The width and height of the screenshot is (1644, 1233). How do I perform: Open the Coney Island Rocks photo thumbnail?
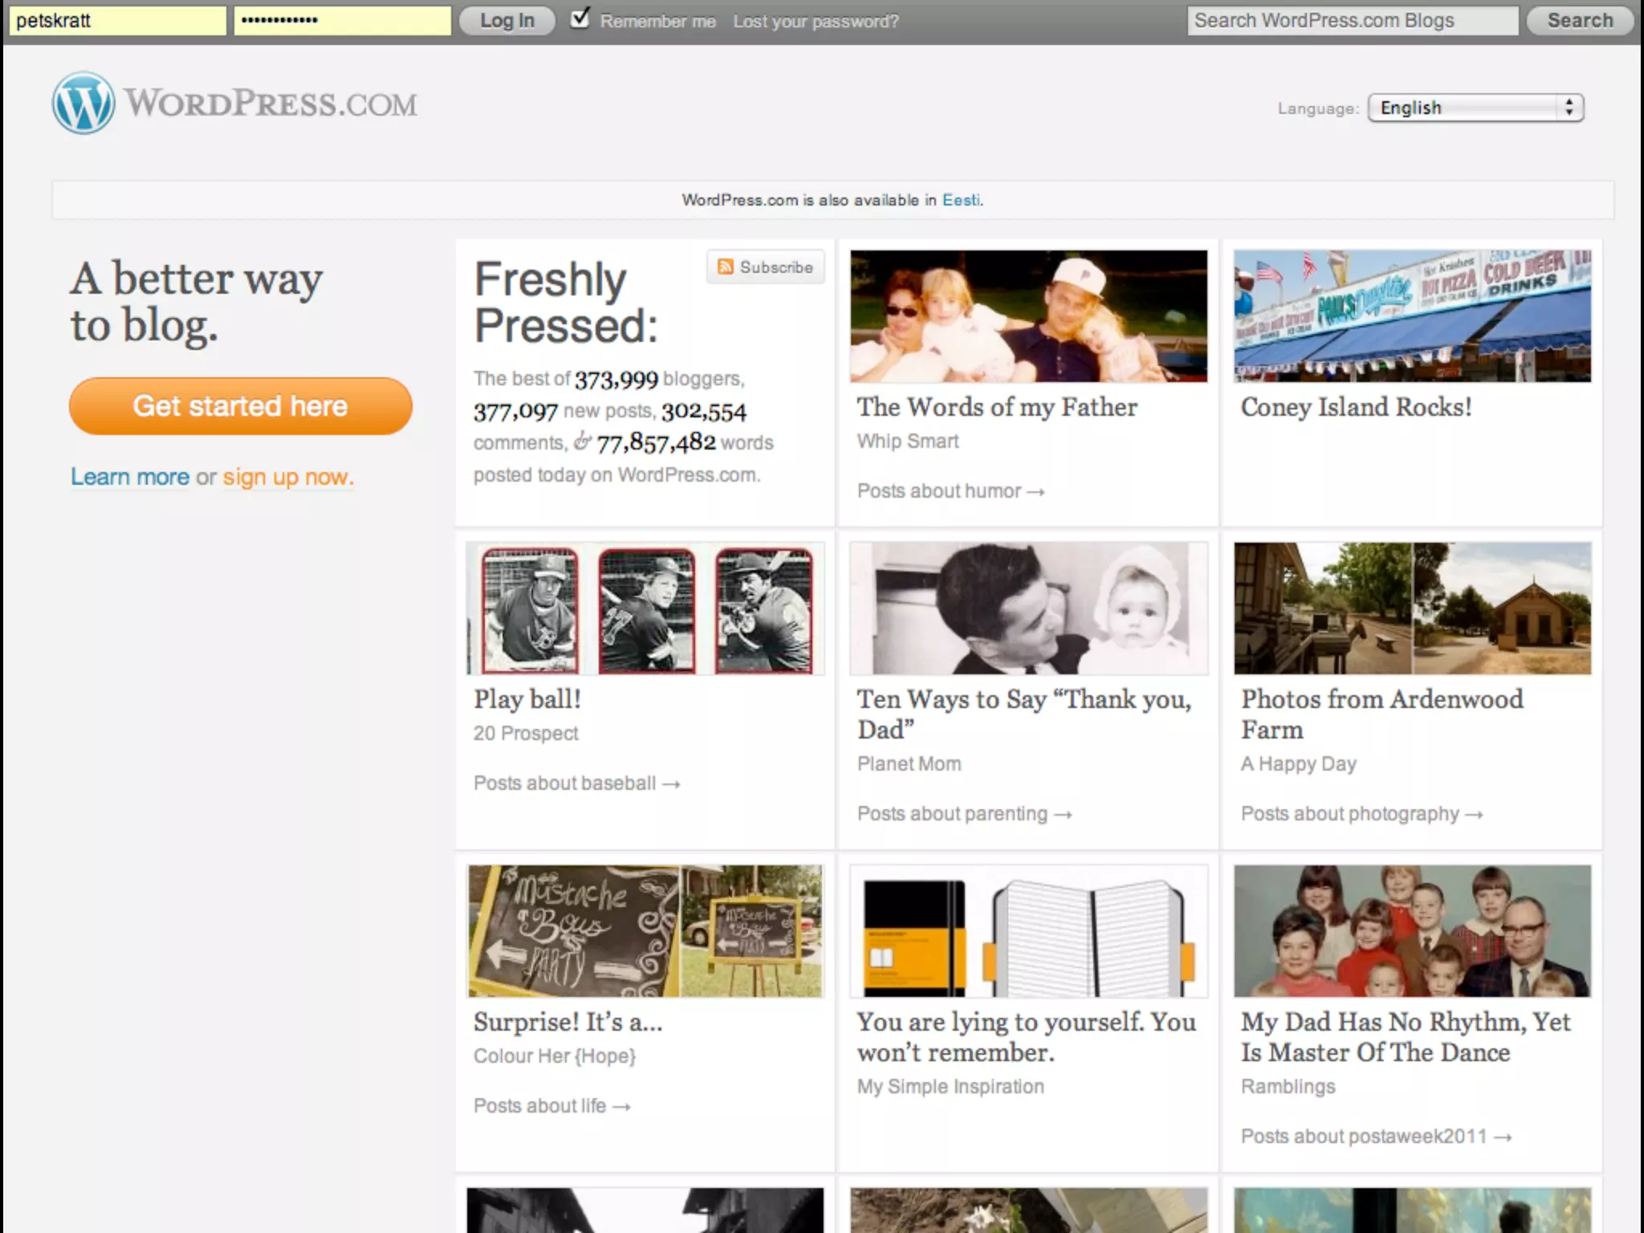pos(1412,316)
